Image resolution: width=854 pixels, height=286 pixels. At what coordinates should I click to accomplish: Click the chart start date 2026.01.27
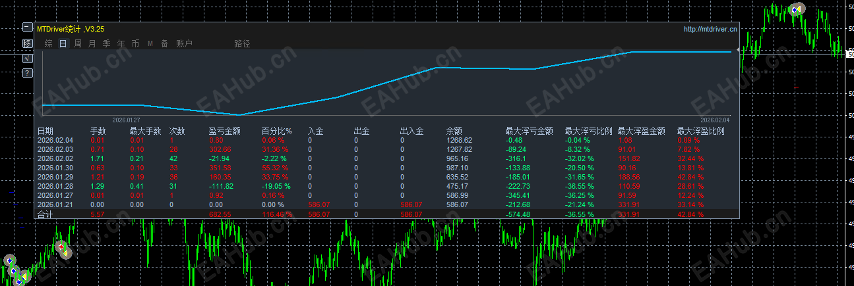pyautogui.click(x=126, y=120)
